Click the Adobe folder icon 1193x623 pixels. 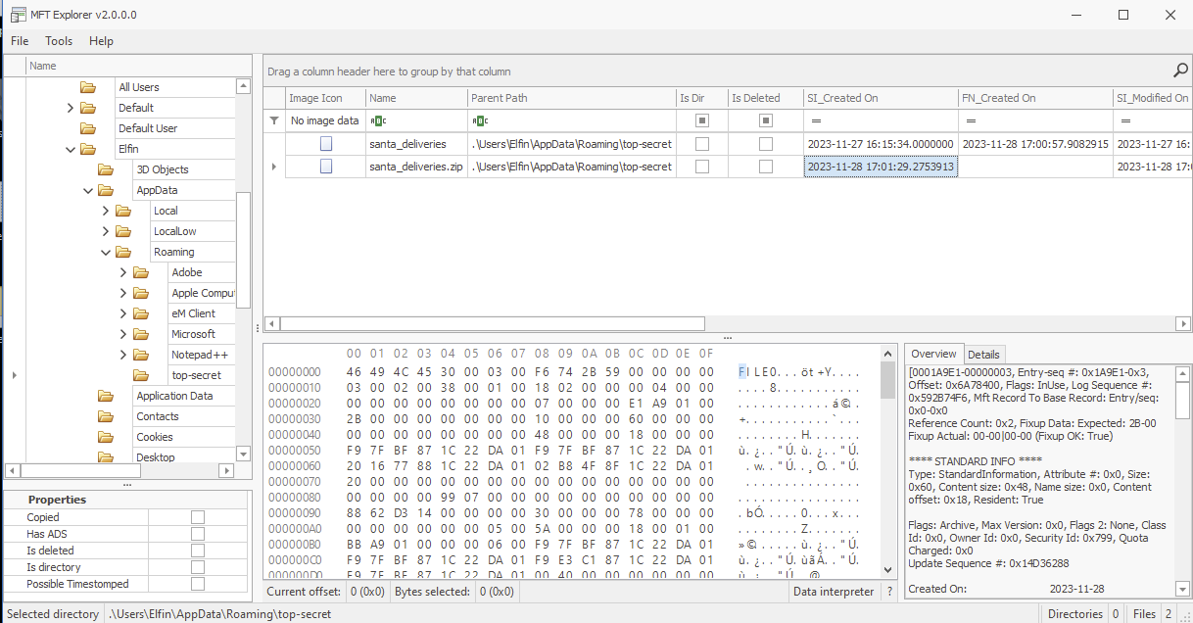[141, 272]
